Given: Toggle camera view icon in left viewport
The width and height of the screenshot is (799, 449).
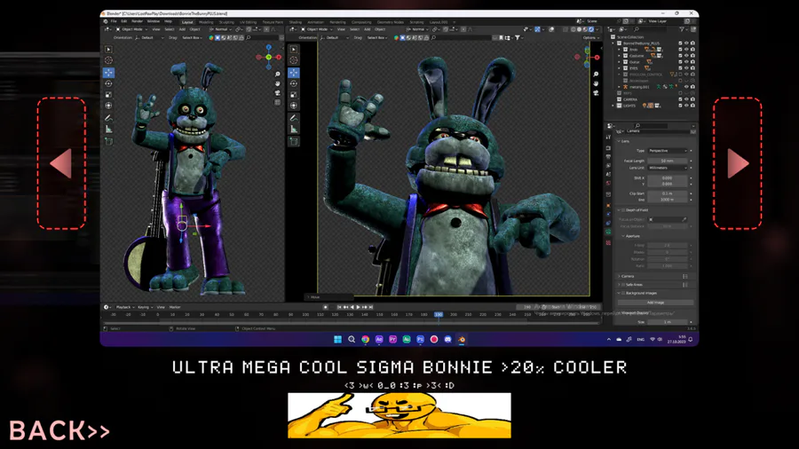Looking at the screenshot, I should coord(277,93).
